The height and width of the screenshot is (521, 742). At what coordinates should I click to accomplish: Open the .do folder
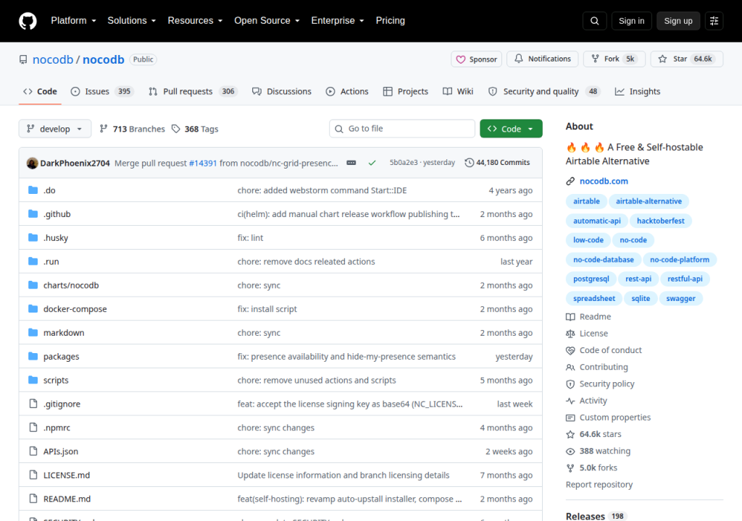49,190
